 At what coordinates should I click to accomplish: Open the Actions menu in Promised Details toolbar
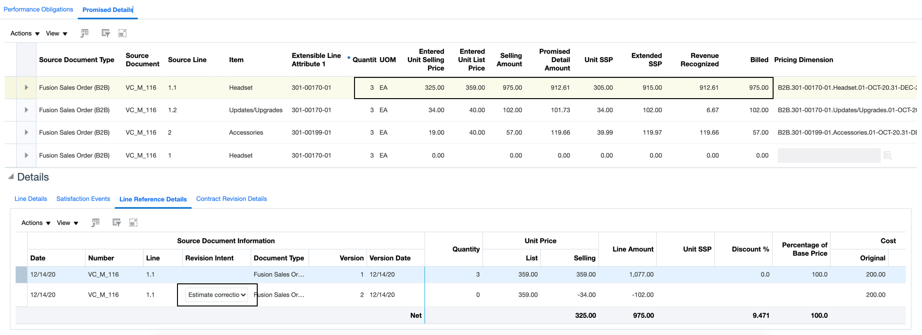tap(25, 34)
